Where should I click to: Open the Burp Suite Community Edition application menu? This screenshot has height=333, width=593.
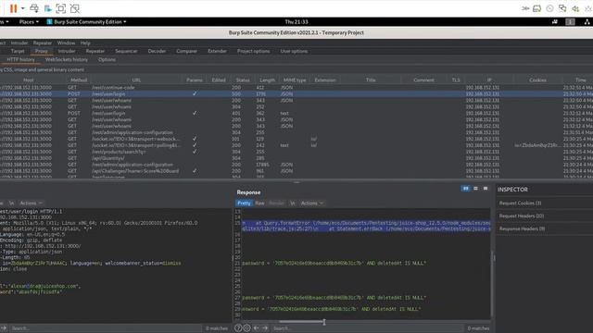point(86,22)
